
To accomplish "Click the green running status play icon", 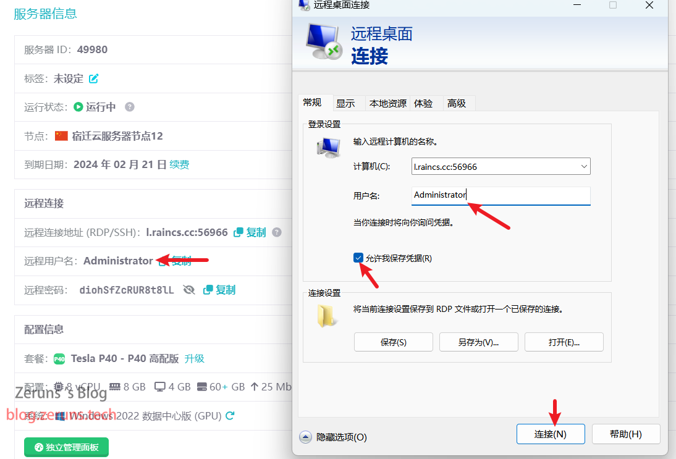I will click(78, 107).
